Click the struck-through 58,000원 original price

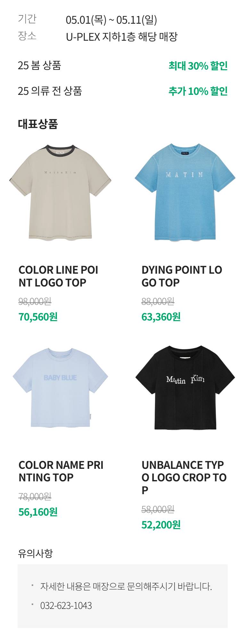158,509
